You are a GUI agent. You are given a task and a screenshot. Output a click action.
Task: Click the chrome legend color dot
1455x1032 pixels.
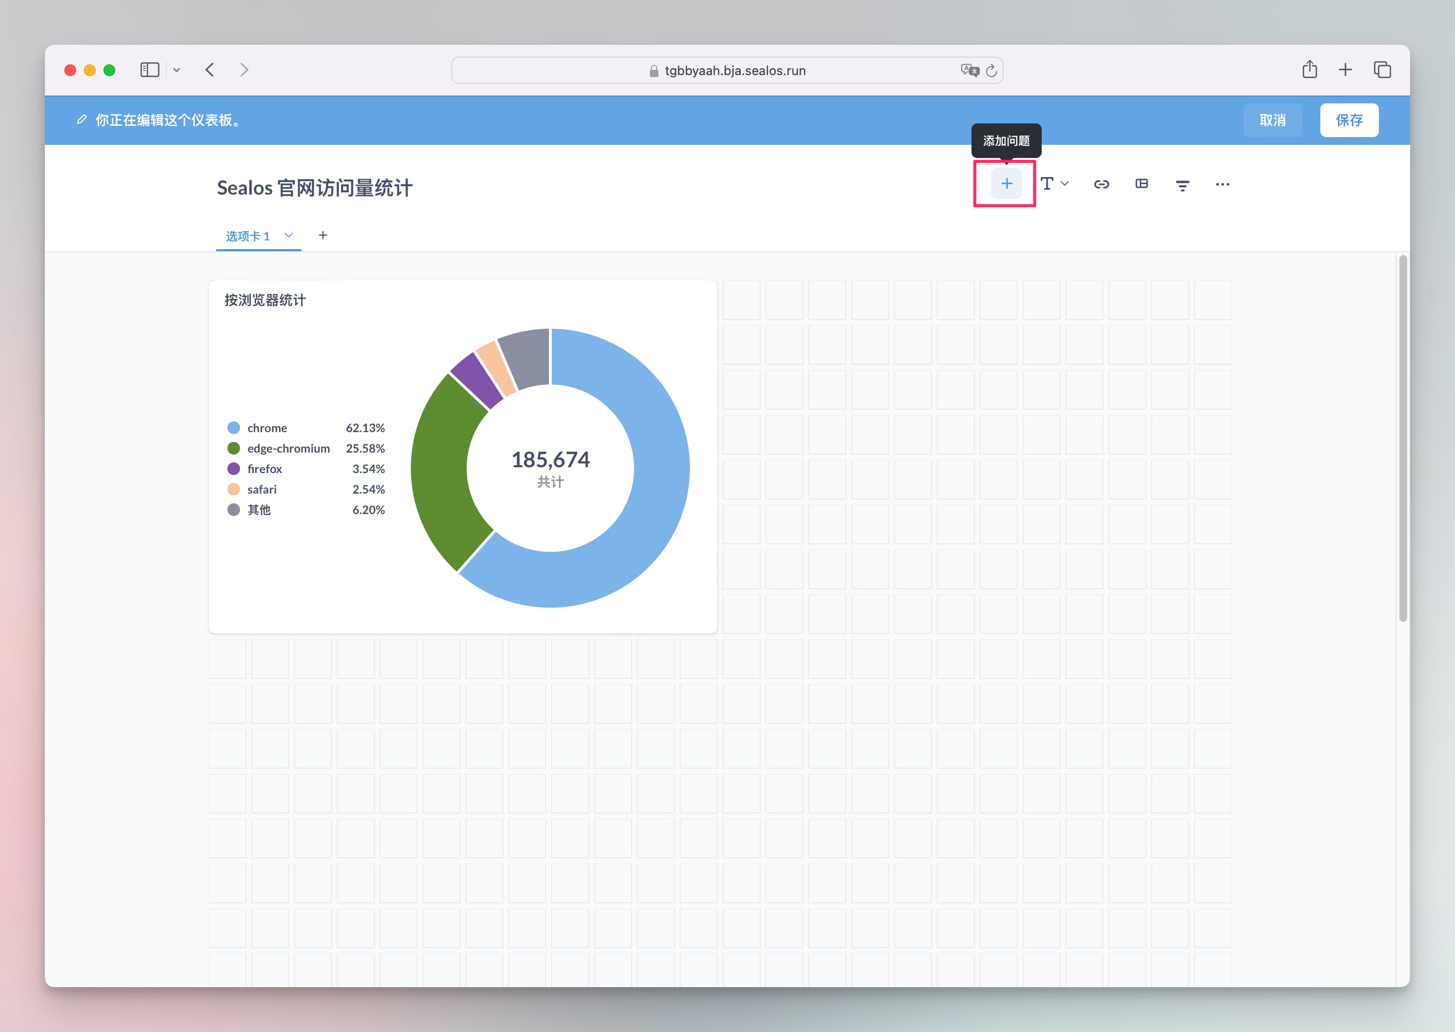coord(233,428)
